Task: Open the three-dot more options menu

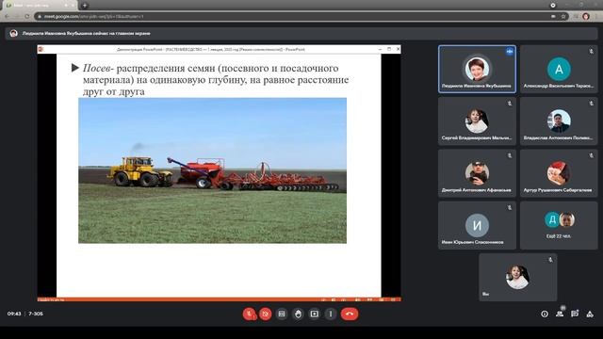Action: pos(331,314)
